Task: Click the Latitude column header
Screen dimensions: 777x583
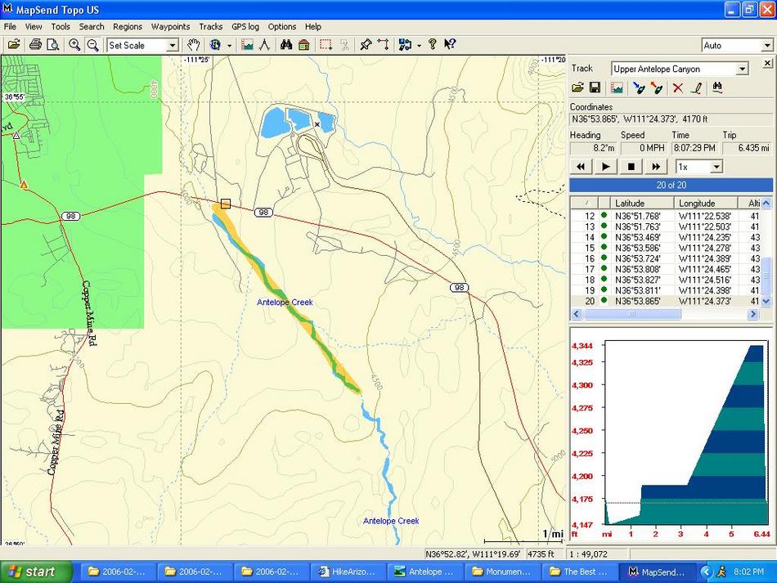Action: pyautogui.click(x=642, y=203)
